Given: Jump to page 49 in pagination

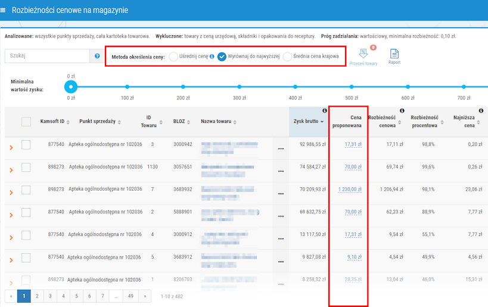Looking at the screenshot, I should [x=131, y=296].
